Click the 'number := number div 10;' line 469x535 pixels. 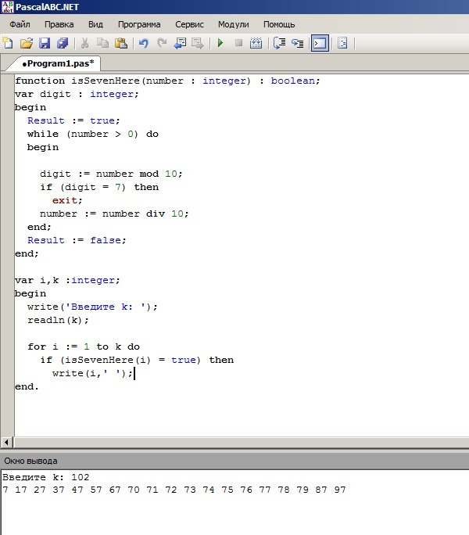point(114,214)
